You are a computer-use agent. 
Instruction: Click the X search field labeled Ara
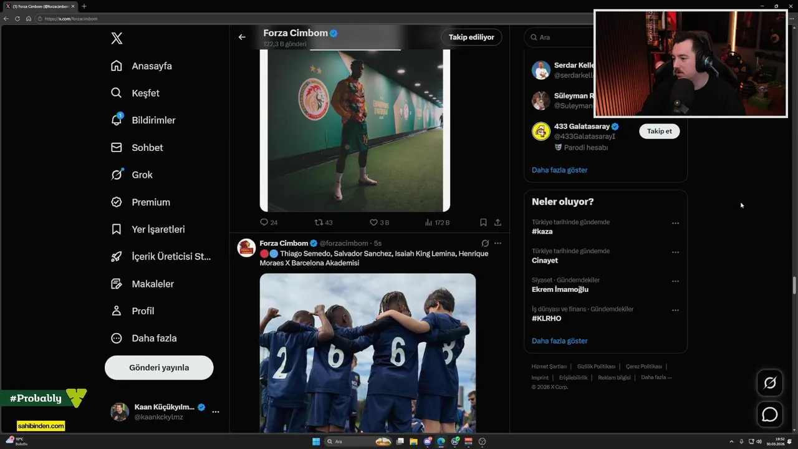coord(558,37)
